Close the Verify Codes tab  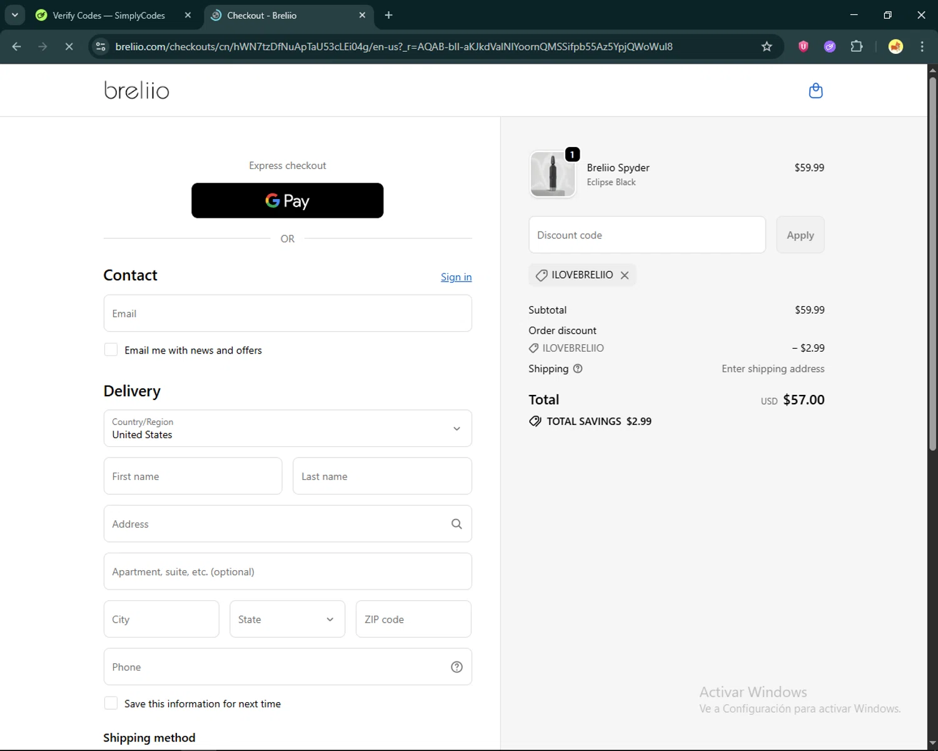tap(188, 15)
